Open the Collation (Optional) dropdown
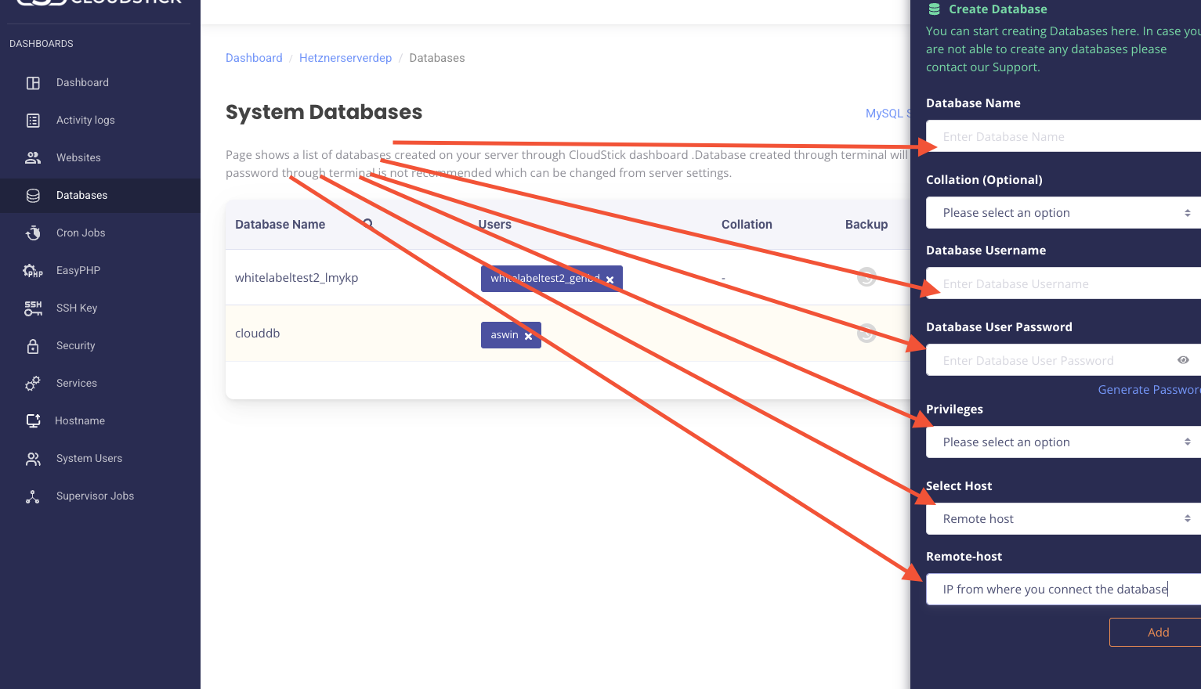 (x=1062, y=212)
